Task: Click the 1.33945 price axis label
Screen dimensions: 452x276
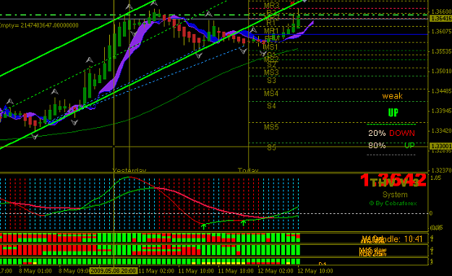Action: 441,111
